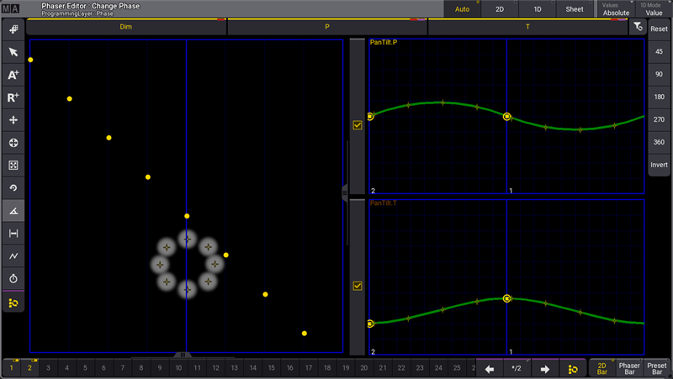
Task: Select the move cross-arrows tool
Action: tap(13, 120)
